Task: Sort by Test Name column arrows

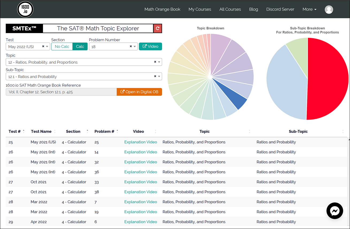Action: tap(55, 131)
